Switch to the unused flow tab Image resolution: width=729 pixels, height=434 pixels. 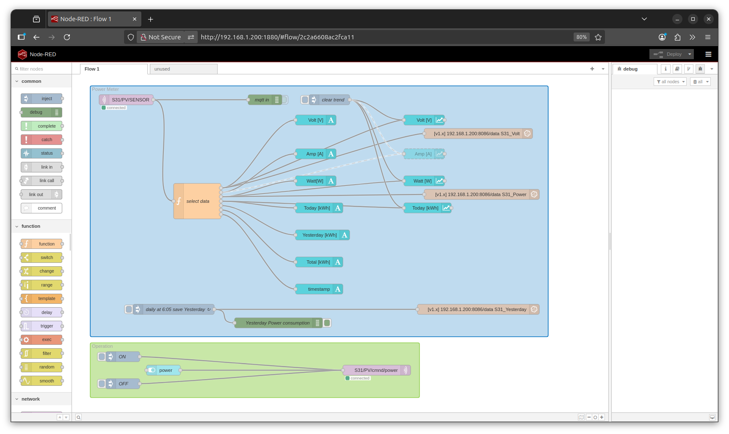click(162, 69)
